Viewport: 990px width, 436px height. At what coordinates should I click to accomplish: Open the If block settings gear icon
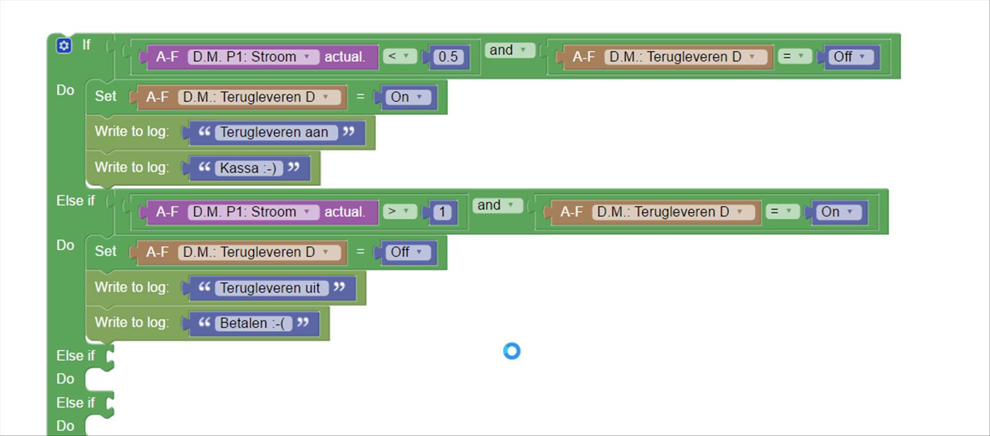[x=64, y=45]
